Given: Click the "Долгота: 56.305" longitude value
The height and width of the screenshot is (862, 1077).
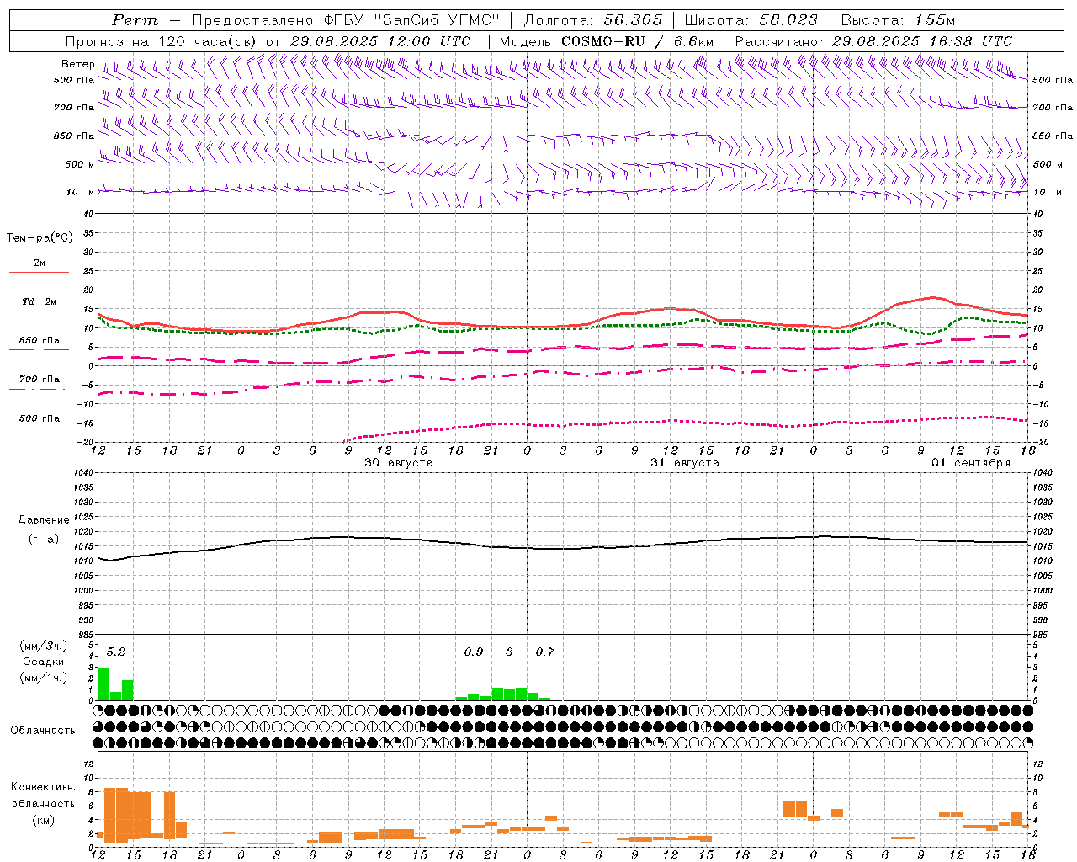Looking at the screenshot, I should (593, 20).
